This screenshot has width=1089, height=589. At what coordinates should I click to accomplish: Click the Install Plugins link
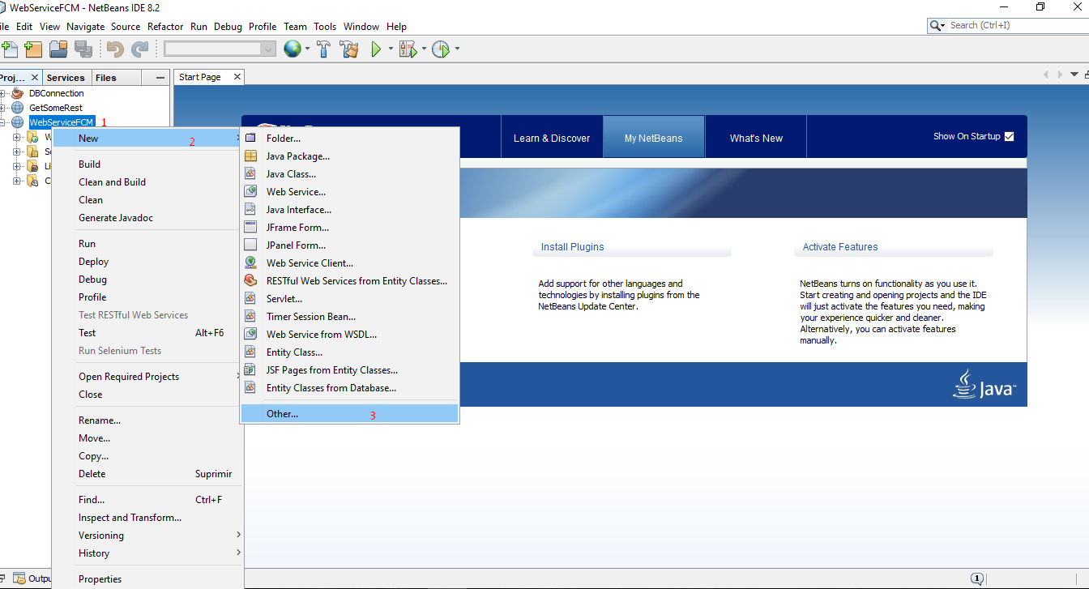(x=573, y=247)
